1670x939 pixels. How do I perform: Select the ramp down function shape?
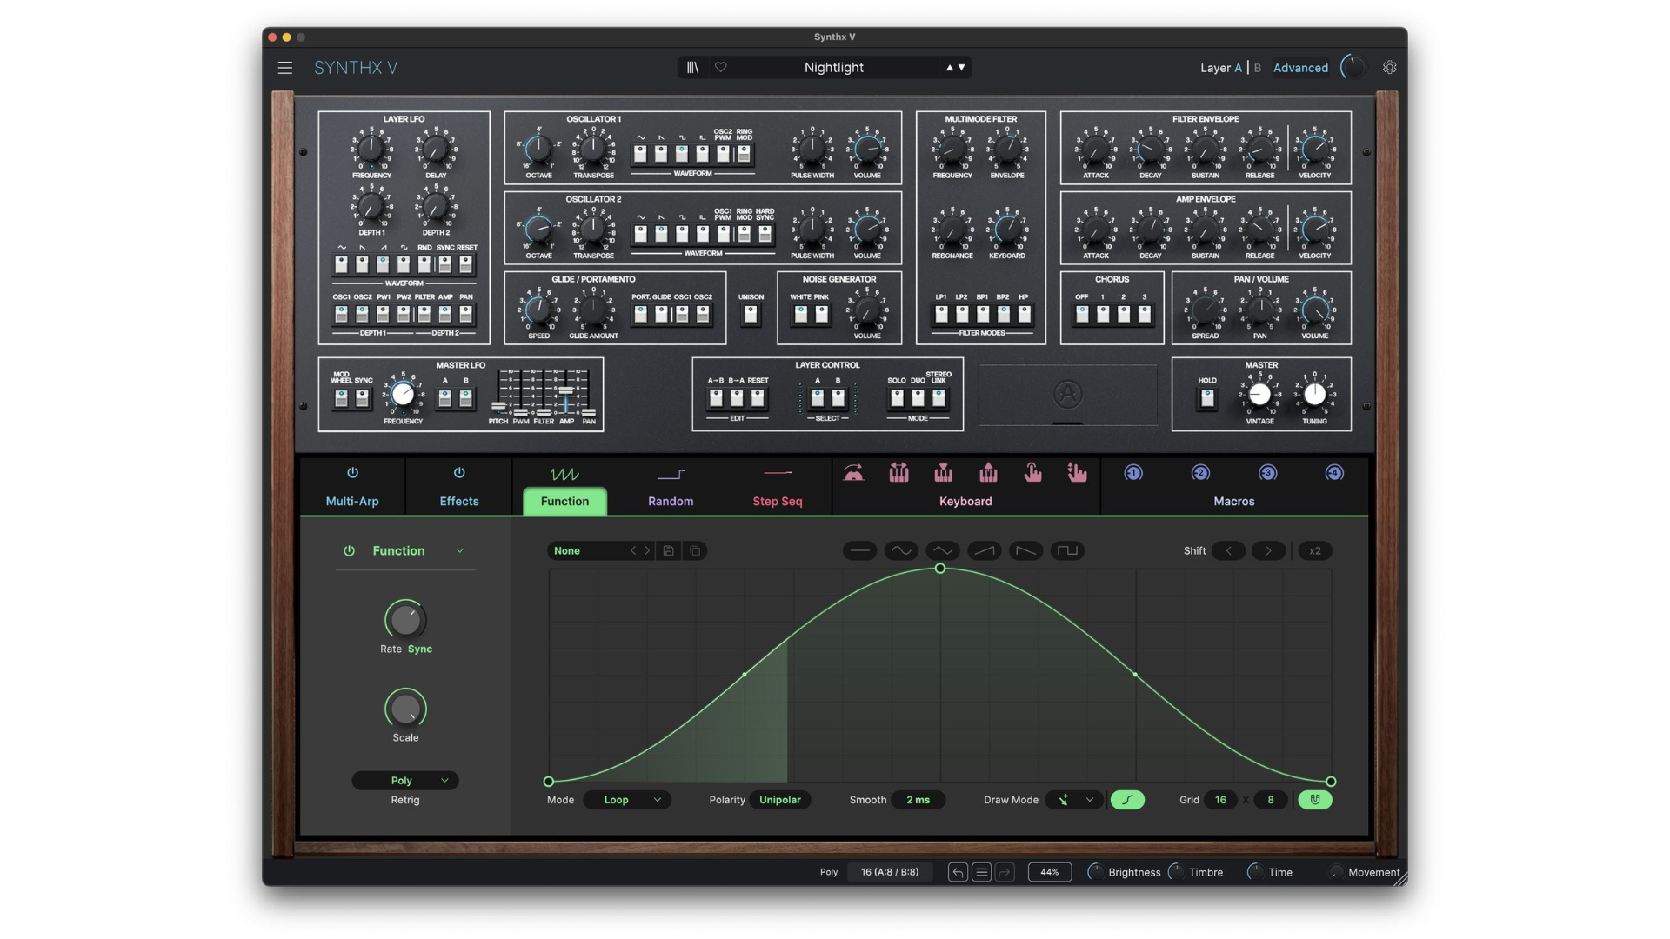[x=1026, y=550]
